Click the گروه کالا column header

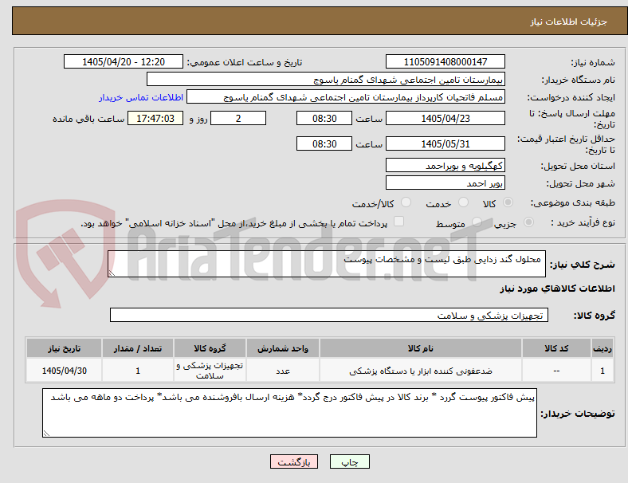tap(210, 348)
